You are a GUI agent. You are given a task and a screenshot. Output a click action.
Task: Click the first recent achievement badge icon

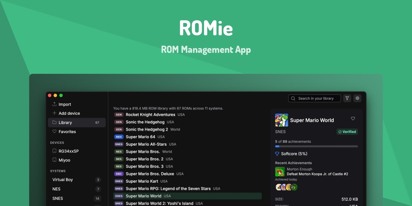point(278,187)
